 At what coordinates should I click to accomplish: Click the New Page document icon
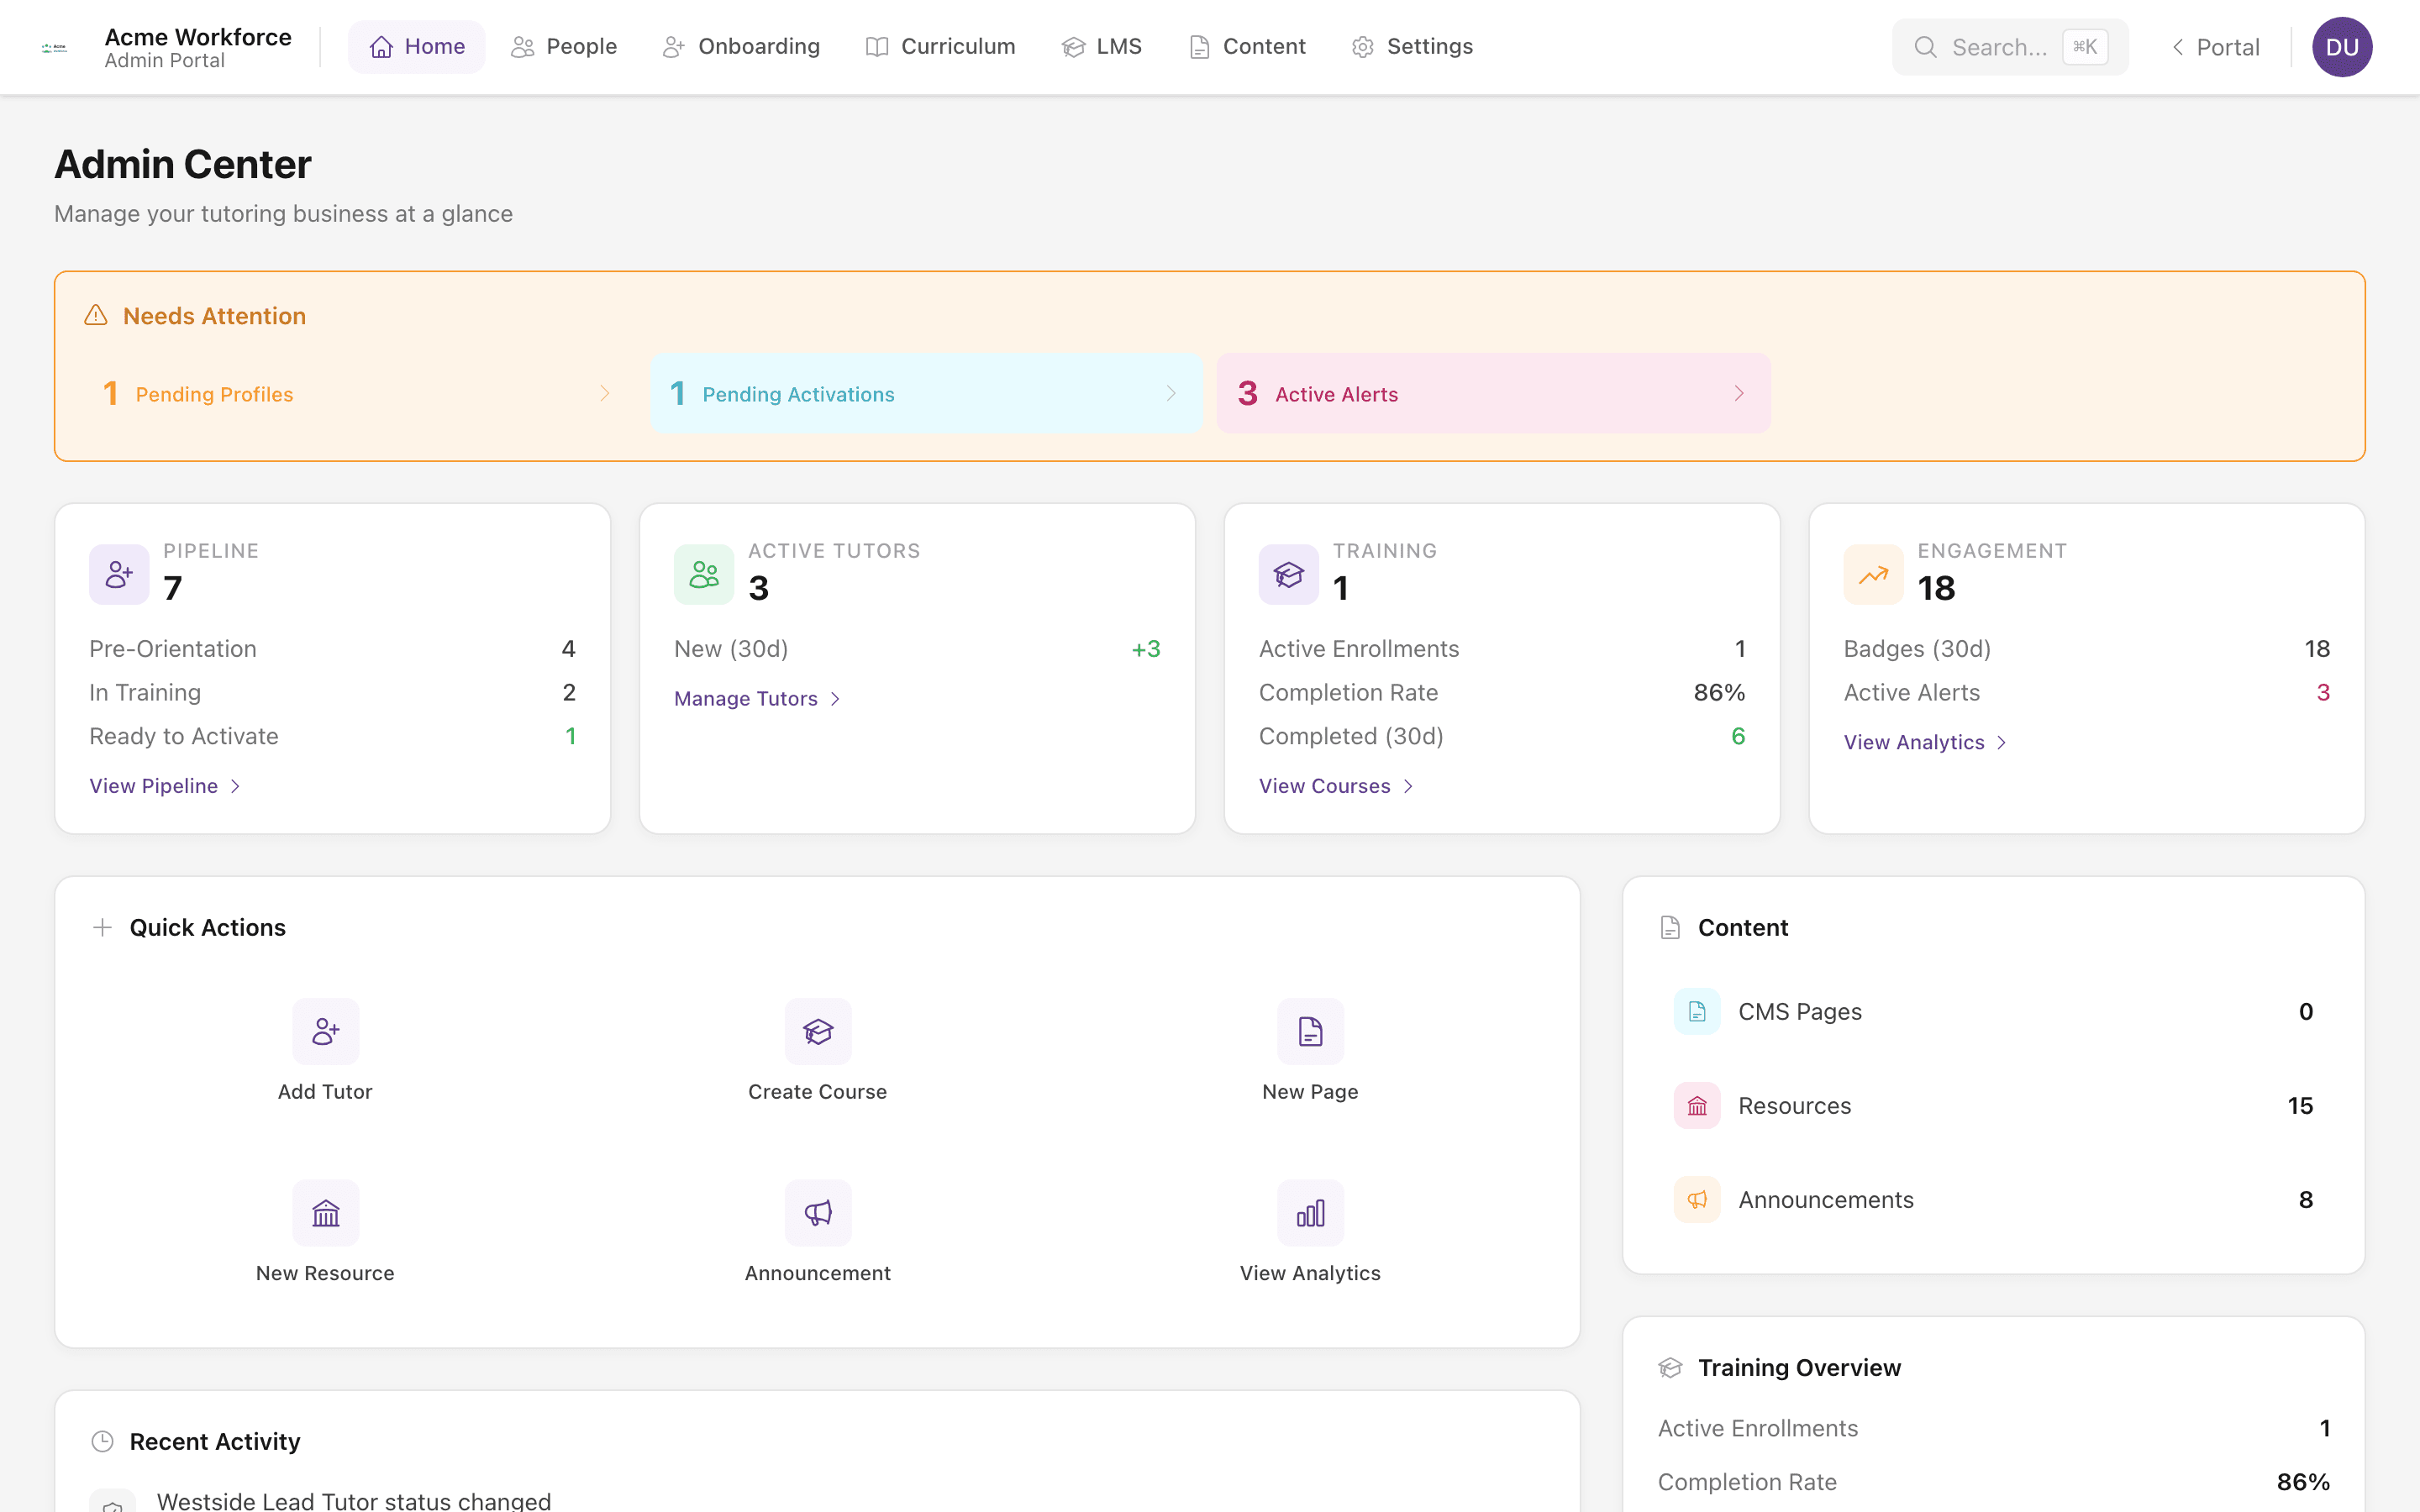tap(1310, 1031)
